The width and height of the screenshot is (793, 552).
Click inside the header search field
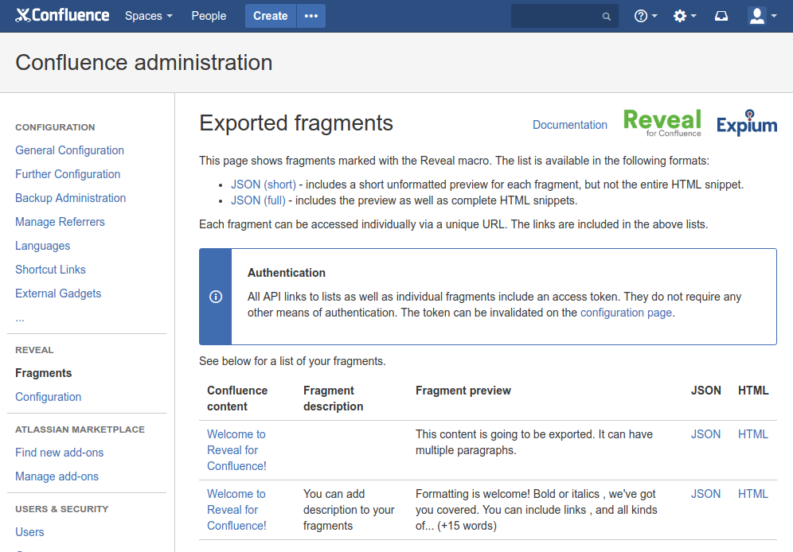point(556,16)
